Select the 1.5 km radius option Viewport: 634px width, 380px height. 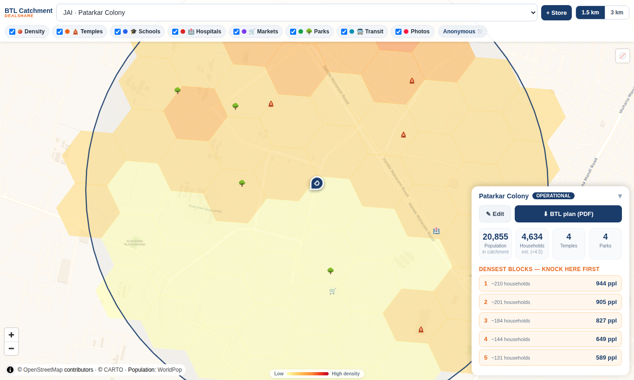click(590, 13)
